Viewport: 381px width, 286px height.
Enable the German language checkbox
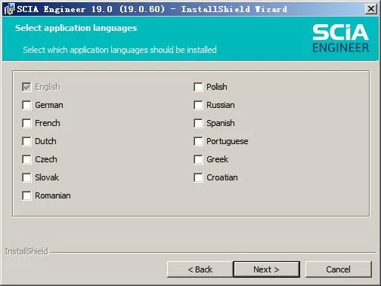click(x=26, y=105)
